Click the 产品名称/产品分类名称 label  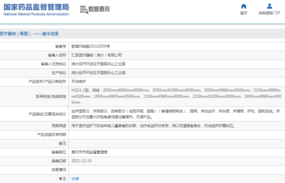tap(47, 82)
